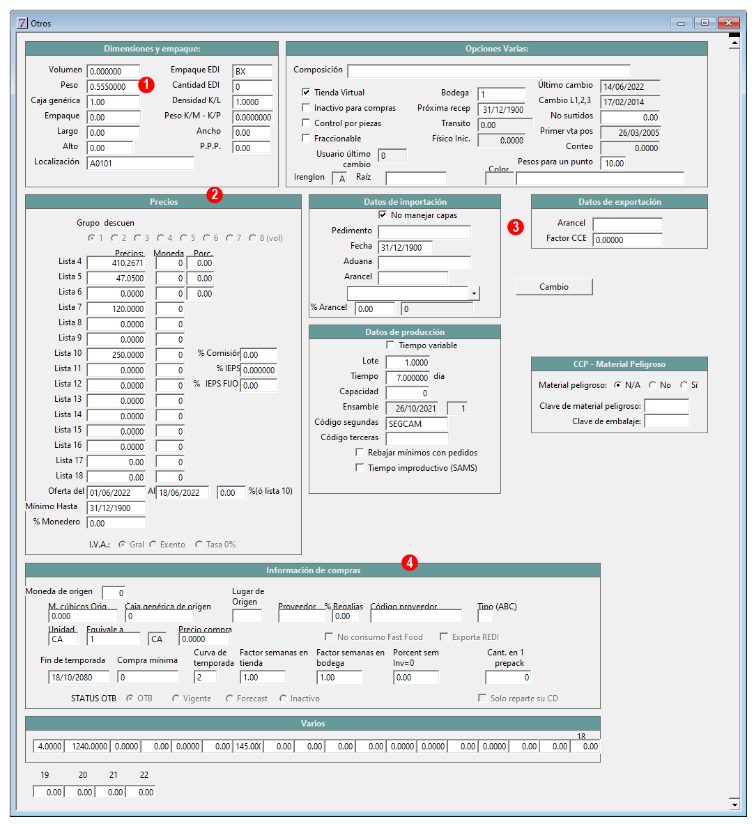This screenshot has height=826, width=754.
Task: Click the Clave de material peligroso field
Action: pyautogui.click(x=666, y=405)
